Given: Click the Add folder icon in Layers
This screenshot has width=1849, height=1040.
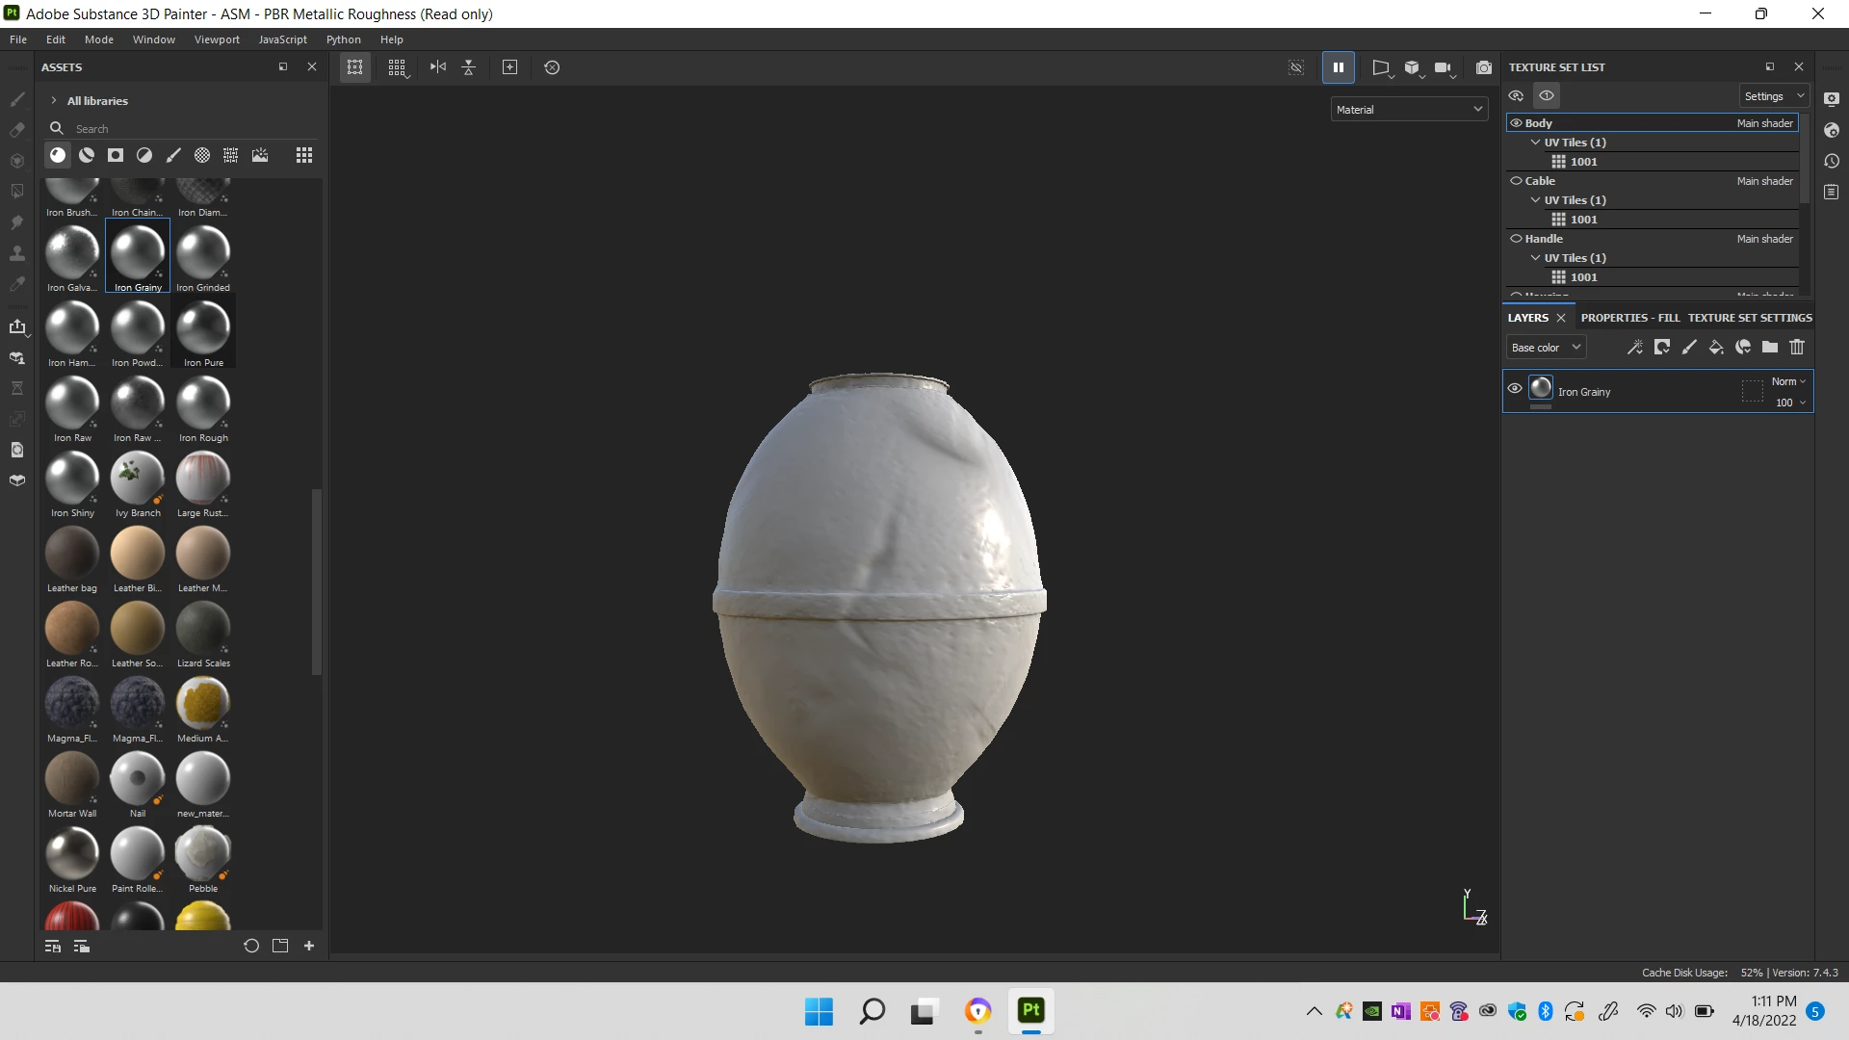Looking at the screenshot, I should 1770,348.
